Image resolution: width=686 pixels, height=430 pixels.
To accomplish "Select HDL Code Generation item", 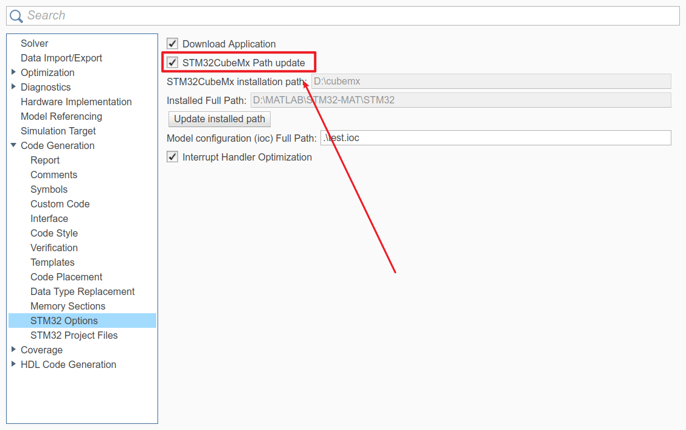I will pos(68,364).
